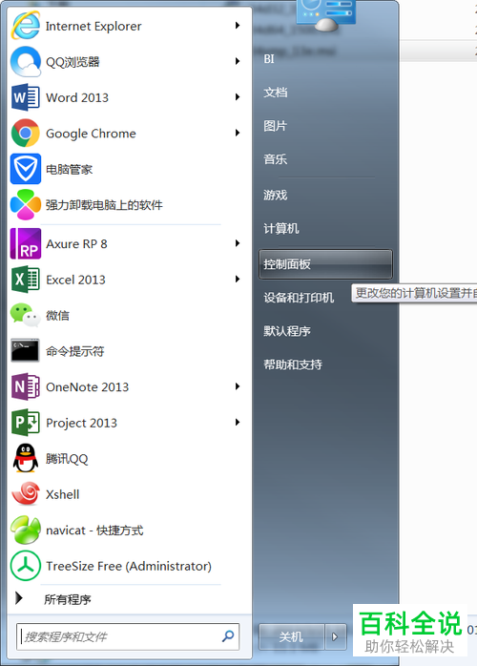Viewport: 477px width, 666px height.
Task: Click the 腾讯QQ label
Action: pyautogui.click(x=67, y=459)
